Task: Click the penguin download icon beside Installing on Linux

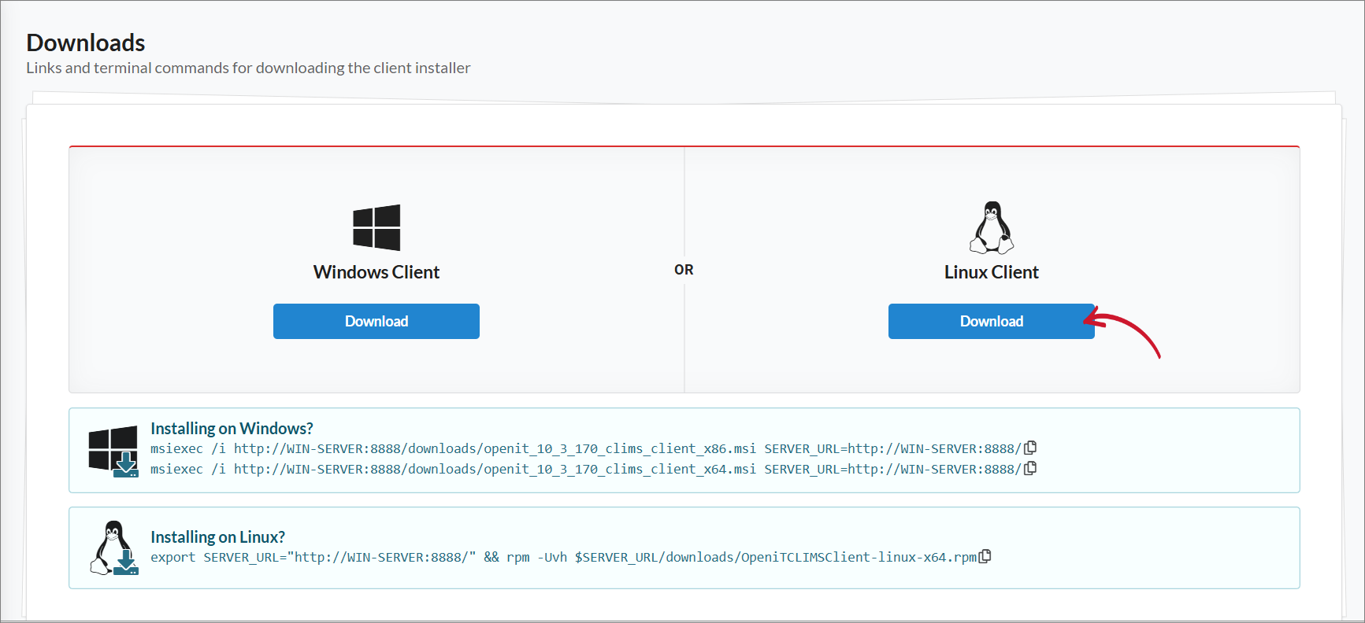Action: pyautogui.click(x=114, y=548)
